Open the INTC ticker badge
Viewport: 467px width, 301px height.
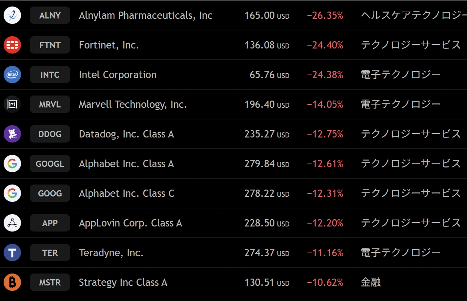(50, 75)
